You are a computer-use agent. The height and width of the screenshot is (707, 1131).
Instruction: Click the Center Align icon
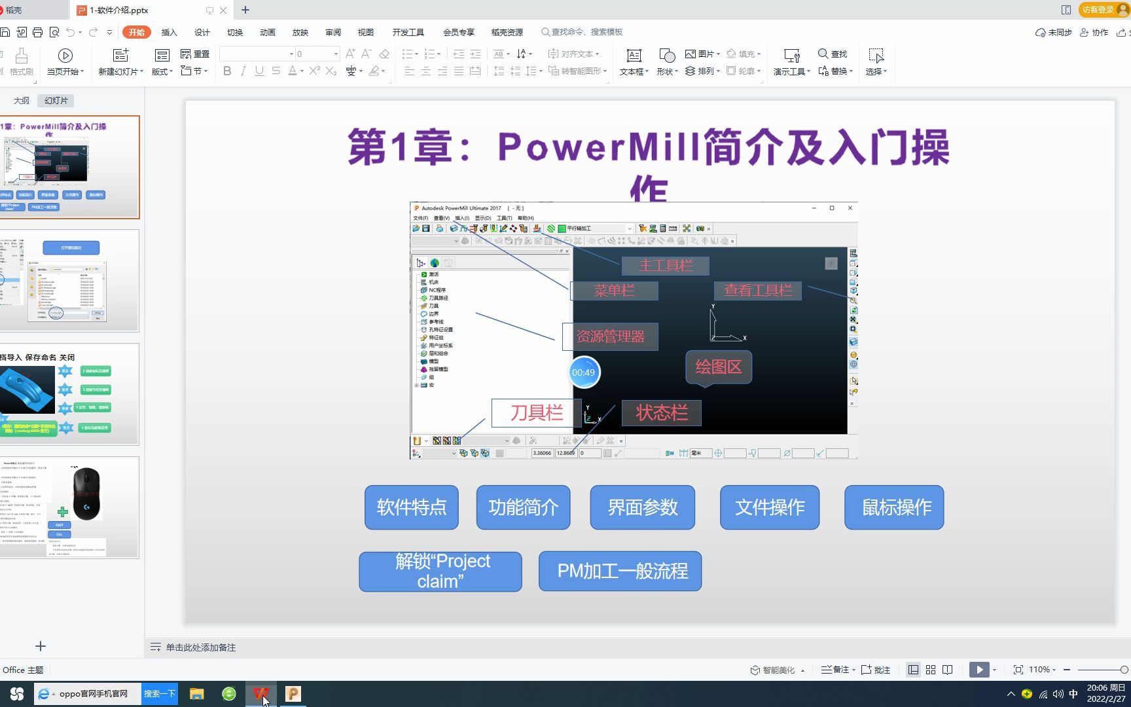point(426,71)
